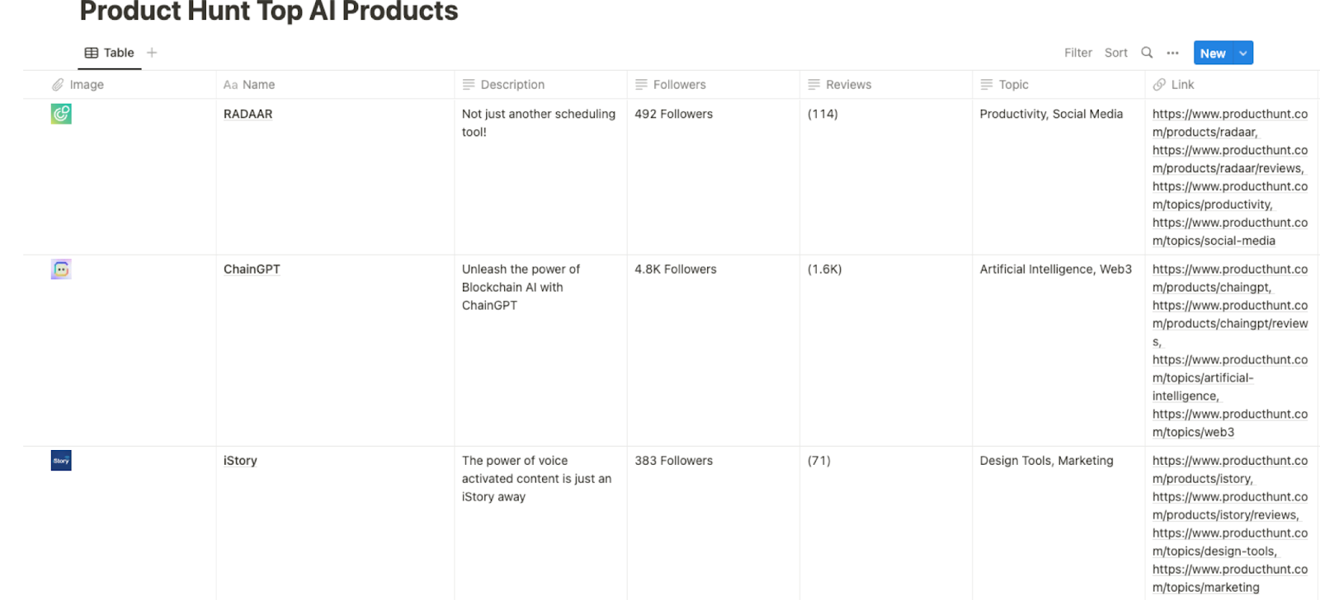Expand the New button dropdown arrow
This screenshot has height=600, width=1320.
click(x=1243, y=53)
